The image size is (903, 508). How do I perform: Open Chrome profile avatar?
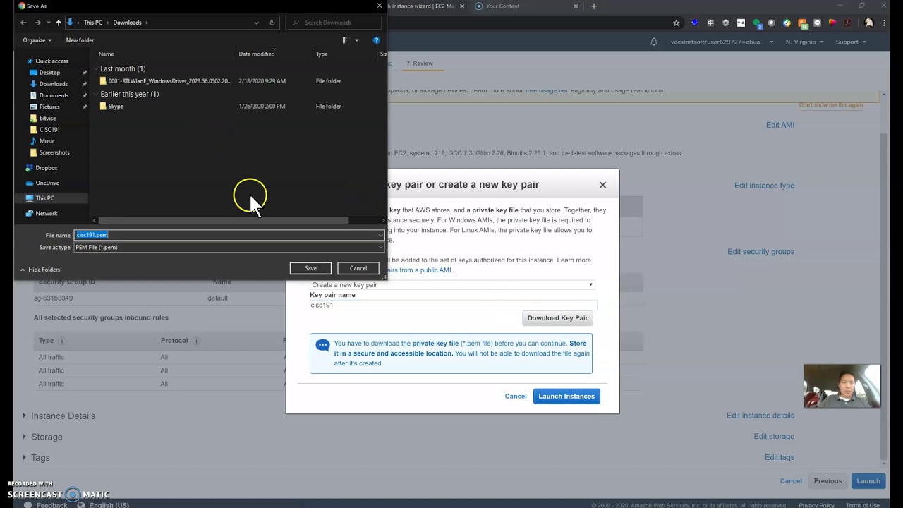click(868, 23)
